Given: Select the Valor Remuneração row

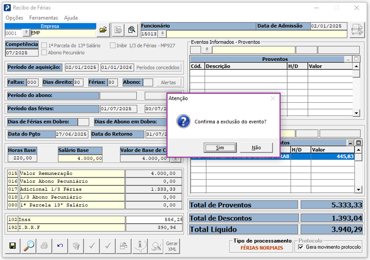Looking at the screenshot, I should coord(95,173).
